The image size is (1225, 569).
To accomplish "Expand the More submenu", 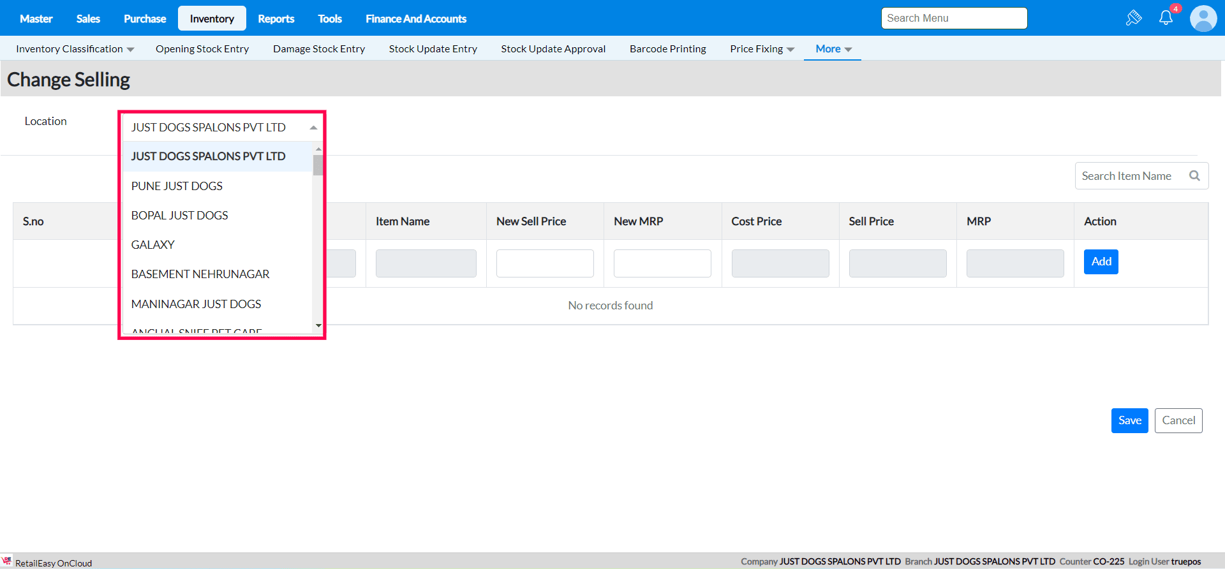I will [x=833, y=49].
